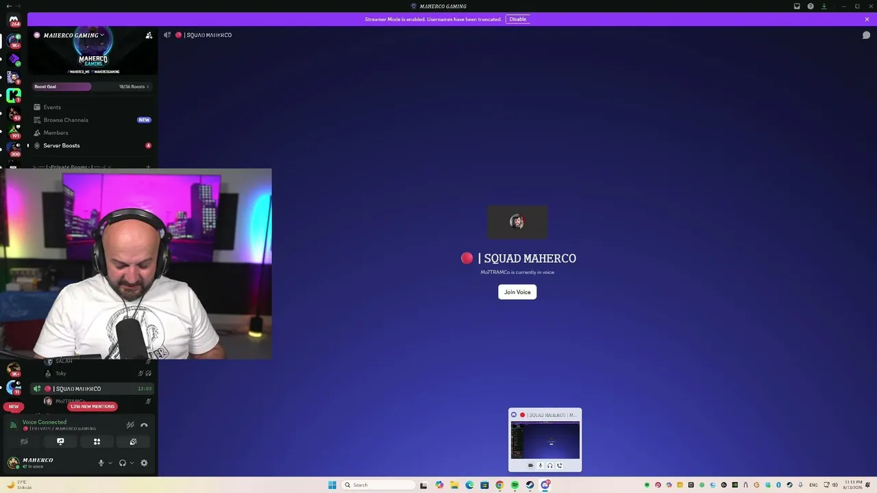The height and width of the screenshot is (493, 877).
Task: Disable Streamer Mode from banner
Action: coord(518,19)
